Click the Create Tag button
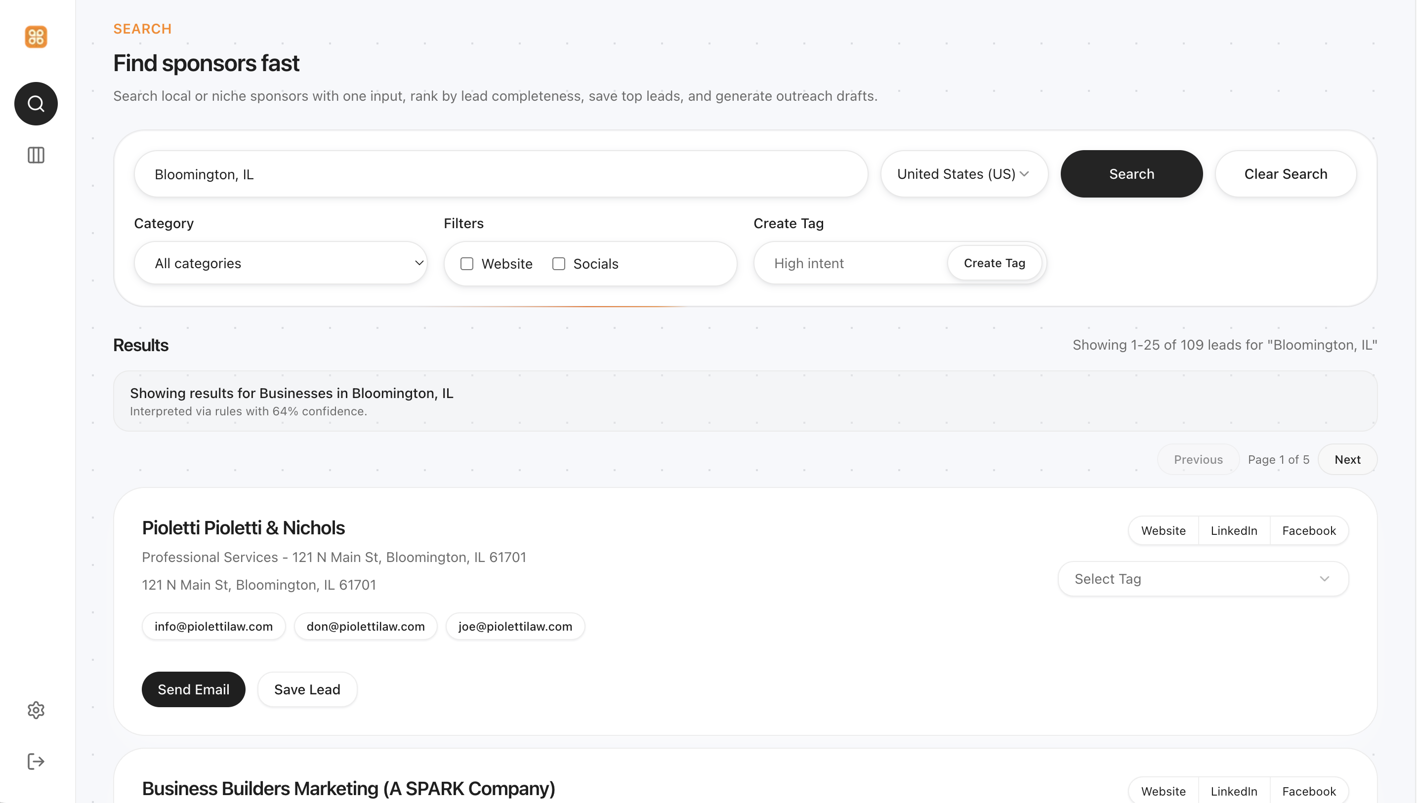 (994, 263)
